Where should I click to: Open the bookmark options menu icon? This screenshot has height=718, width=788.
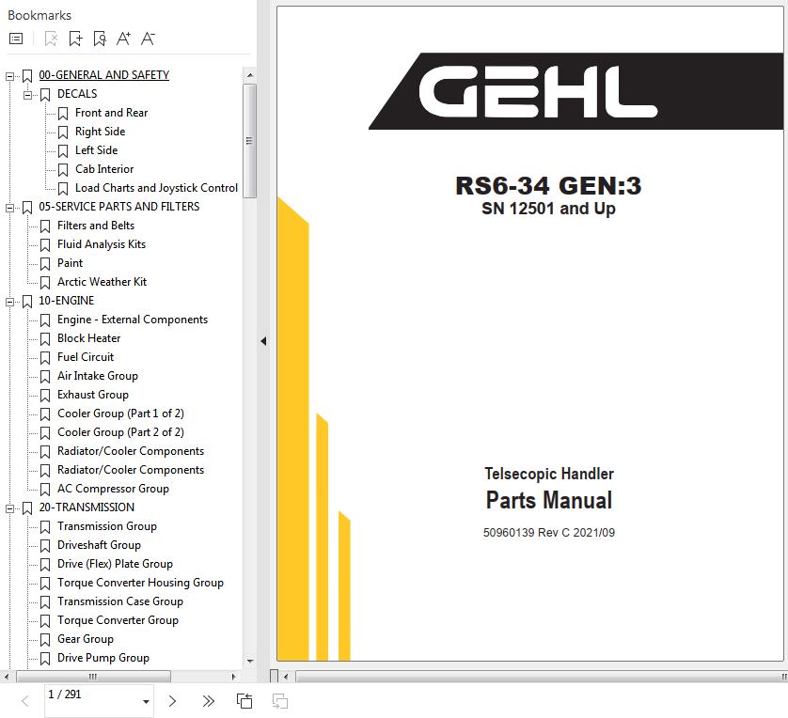(16, 39)
